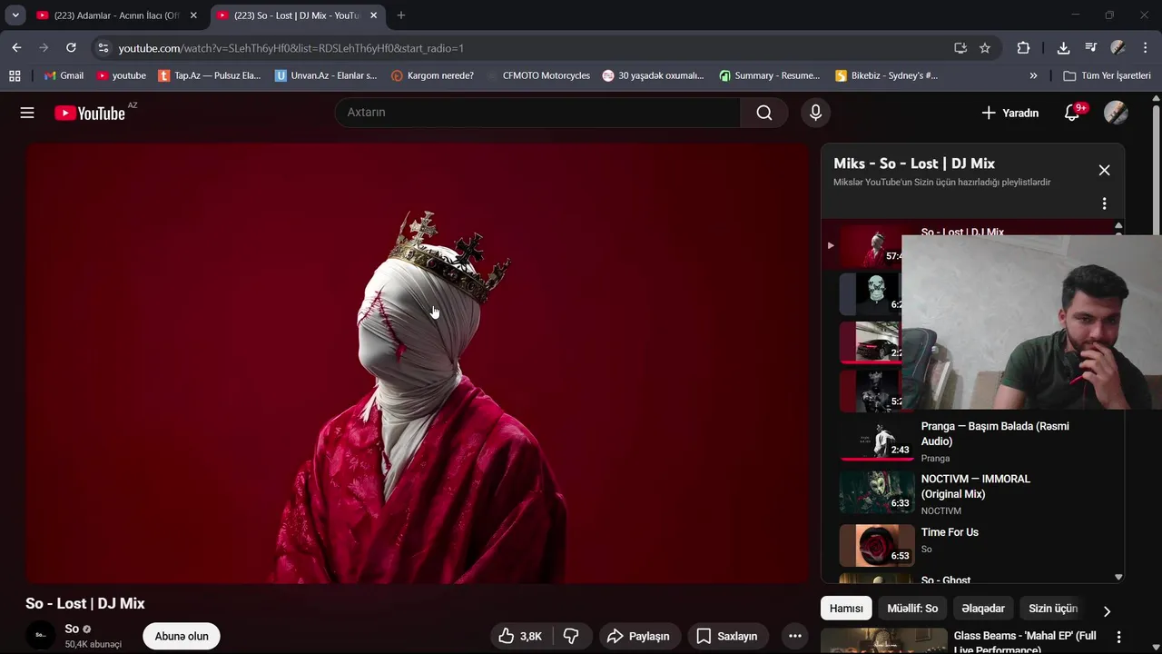Click the search magnifier button
The width and height of the screenshot is (1162, 654).
pos(764,113)
